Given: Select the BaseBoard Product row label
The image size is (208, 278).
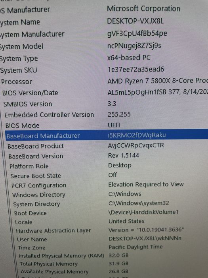Looking at the screenshot, I should [36, 146].
